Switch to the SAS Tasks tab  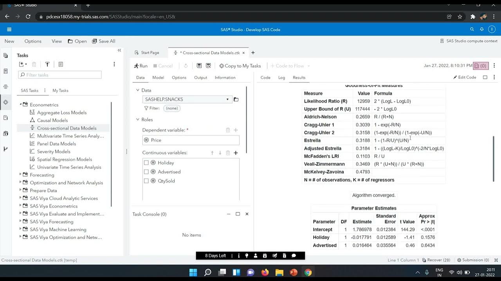pyautogui.click(x=30, y=91)
